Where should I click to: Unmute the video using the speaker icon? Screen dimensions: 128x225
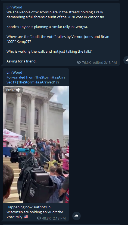(x=18, y=90)
